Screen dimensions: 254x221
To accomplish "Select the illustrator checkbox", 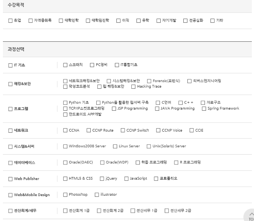I will (97, 195).
